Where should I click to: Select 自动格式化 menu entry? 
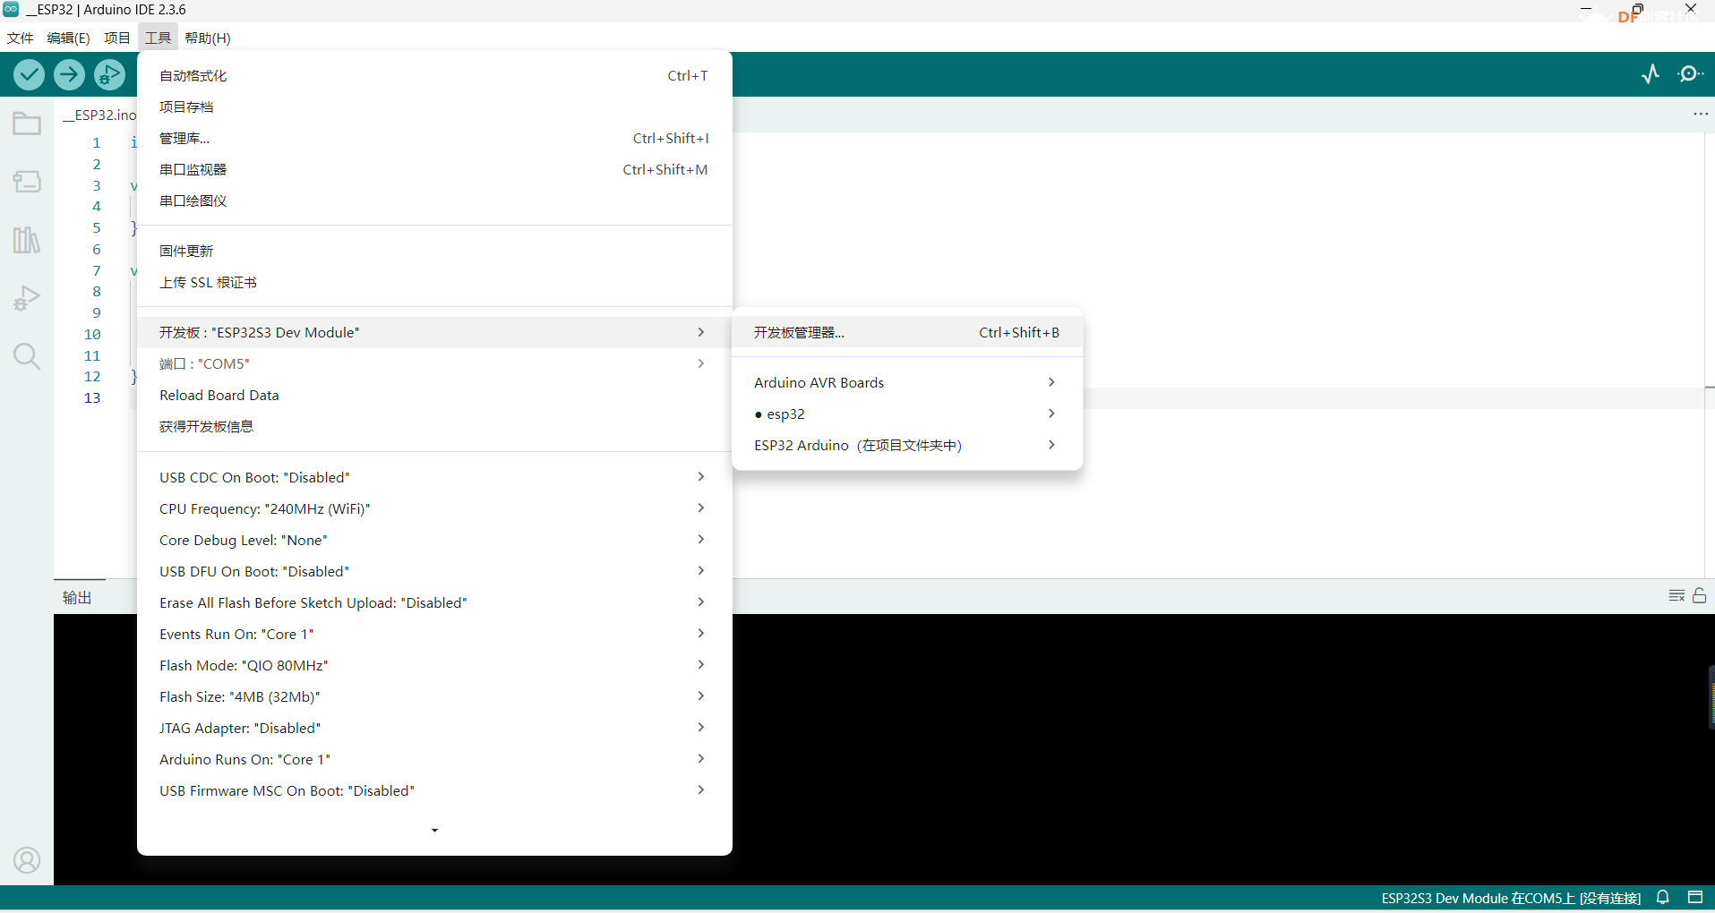pos(434,76)
